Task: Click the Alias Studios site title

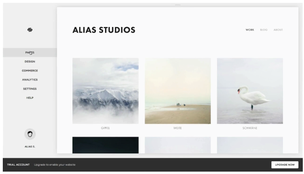Action: (104, 30)
